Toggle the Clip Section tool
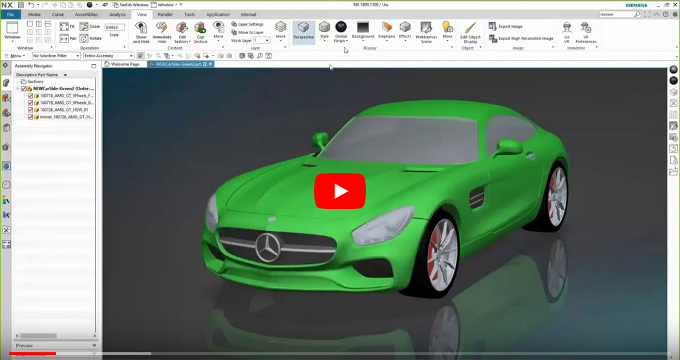This screenshot has height=360, width=680. point(200,32)
